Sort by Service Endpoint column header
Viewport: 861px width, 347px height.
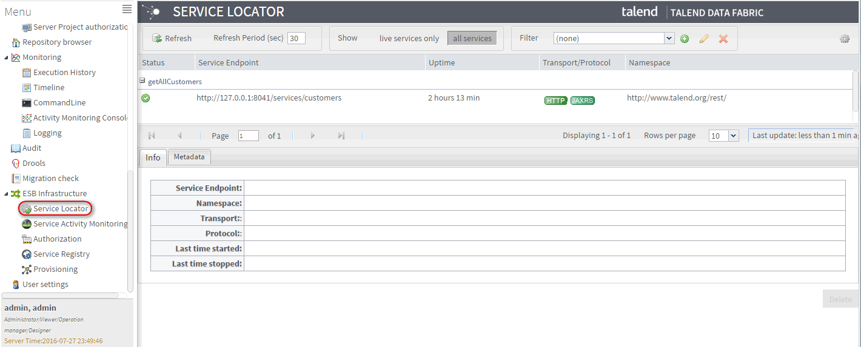coord(310,62)
